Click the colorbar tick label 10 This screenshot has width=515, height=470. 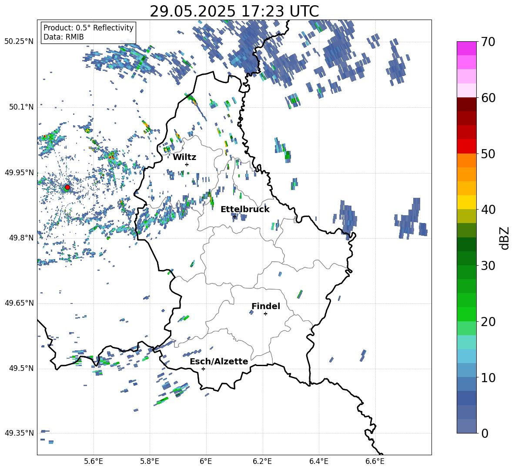pyautogui.click(x=488, y=377)
